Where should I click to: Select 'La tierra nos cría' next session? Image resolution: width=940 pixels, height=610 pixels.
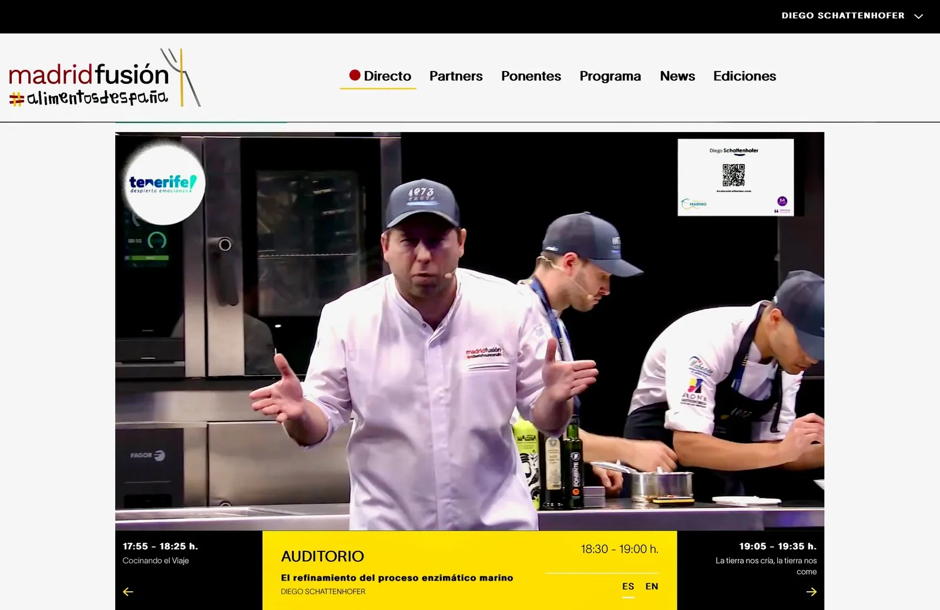coord(766,566)
